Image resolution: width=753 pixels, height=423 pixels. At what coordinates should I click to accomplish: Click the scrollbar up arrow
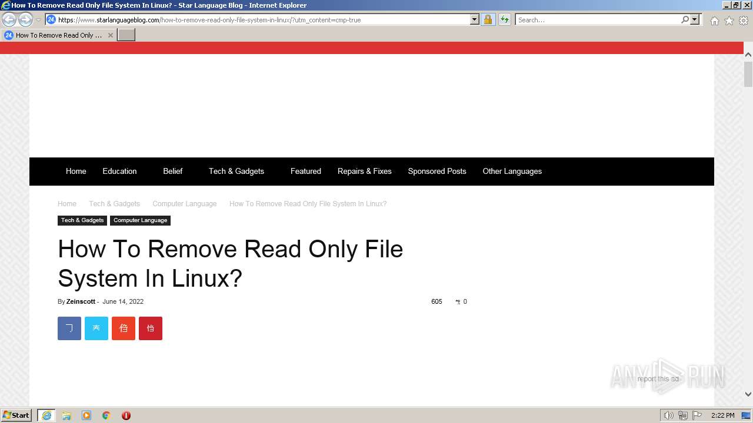tap(748, 55)
